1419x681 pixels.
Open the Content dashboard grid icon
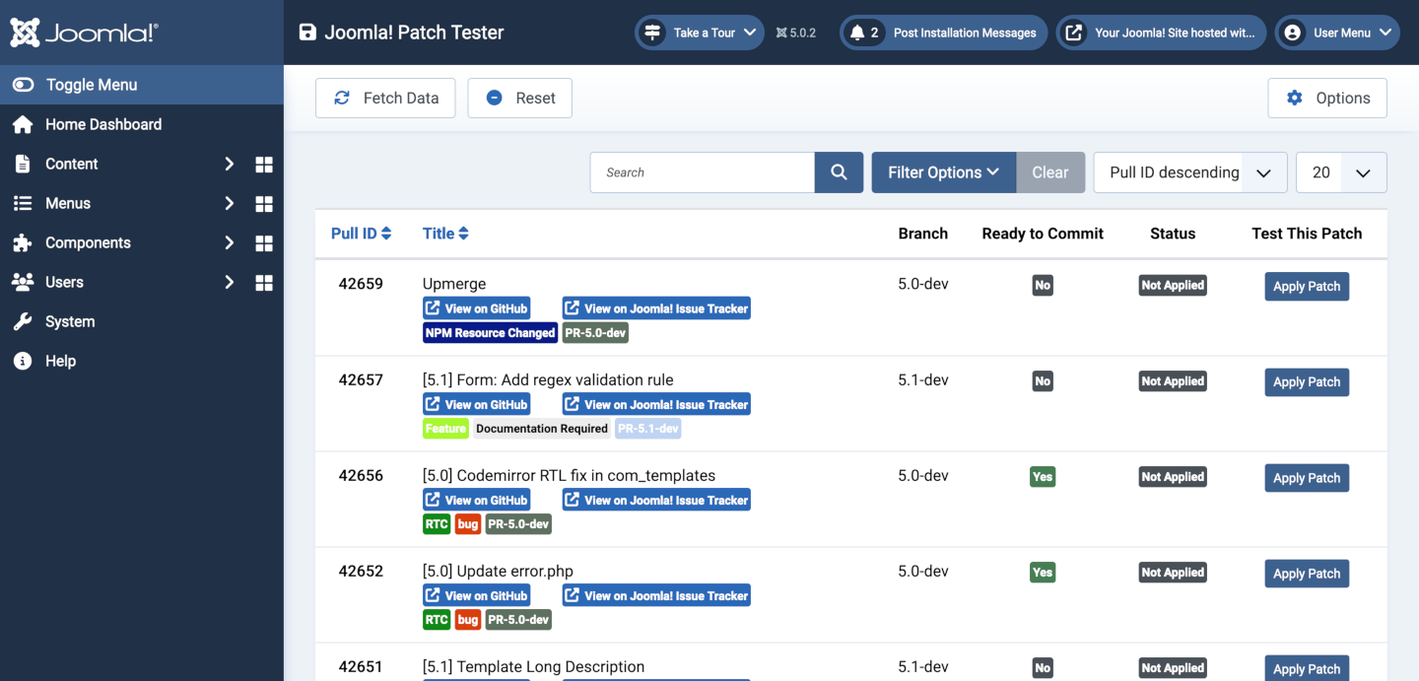tap(263, 164)
